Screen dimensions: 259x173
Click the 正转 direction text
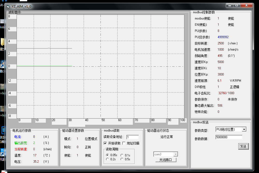pyautogui.click(x=88, y=147)
